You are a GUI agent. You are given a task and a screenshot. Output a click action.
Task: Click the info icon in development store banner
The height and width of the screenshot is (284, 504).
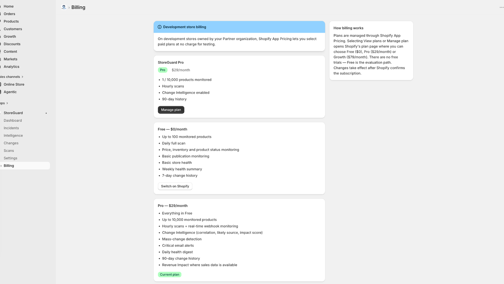click(x=159, y=27)
